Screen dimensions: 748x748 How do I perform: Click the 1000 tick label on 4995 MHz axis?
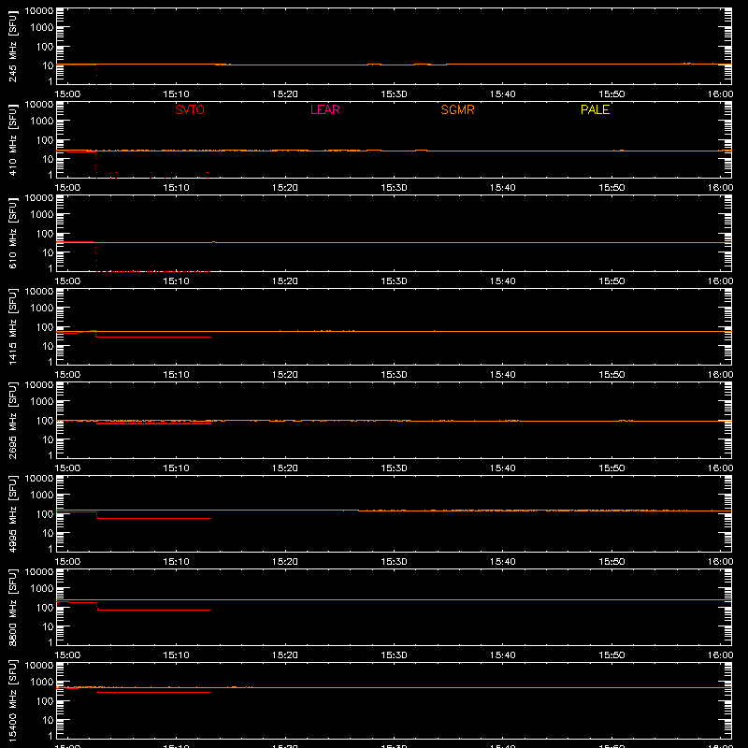tap(42, 496)
